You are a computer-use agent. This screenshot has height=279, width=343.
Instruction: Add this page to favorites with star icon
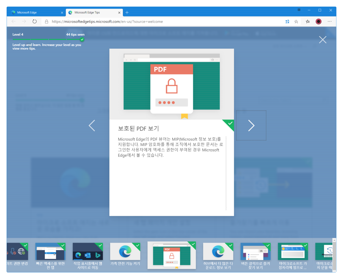click(x=296, y=22)
